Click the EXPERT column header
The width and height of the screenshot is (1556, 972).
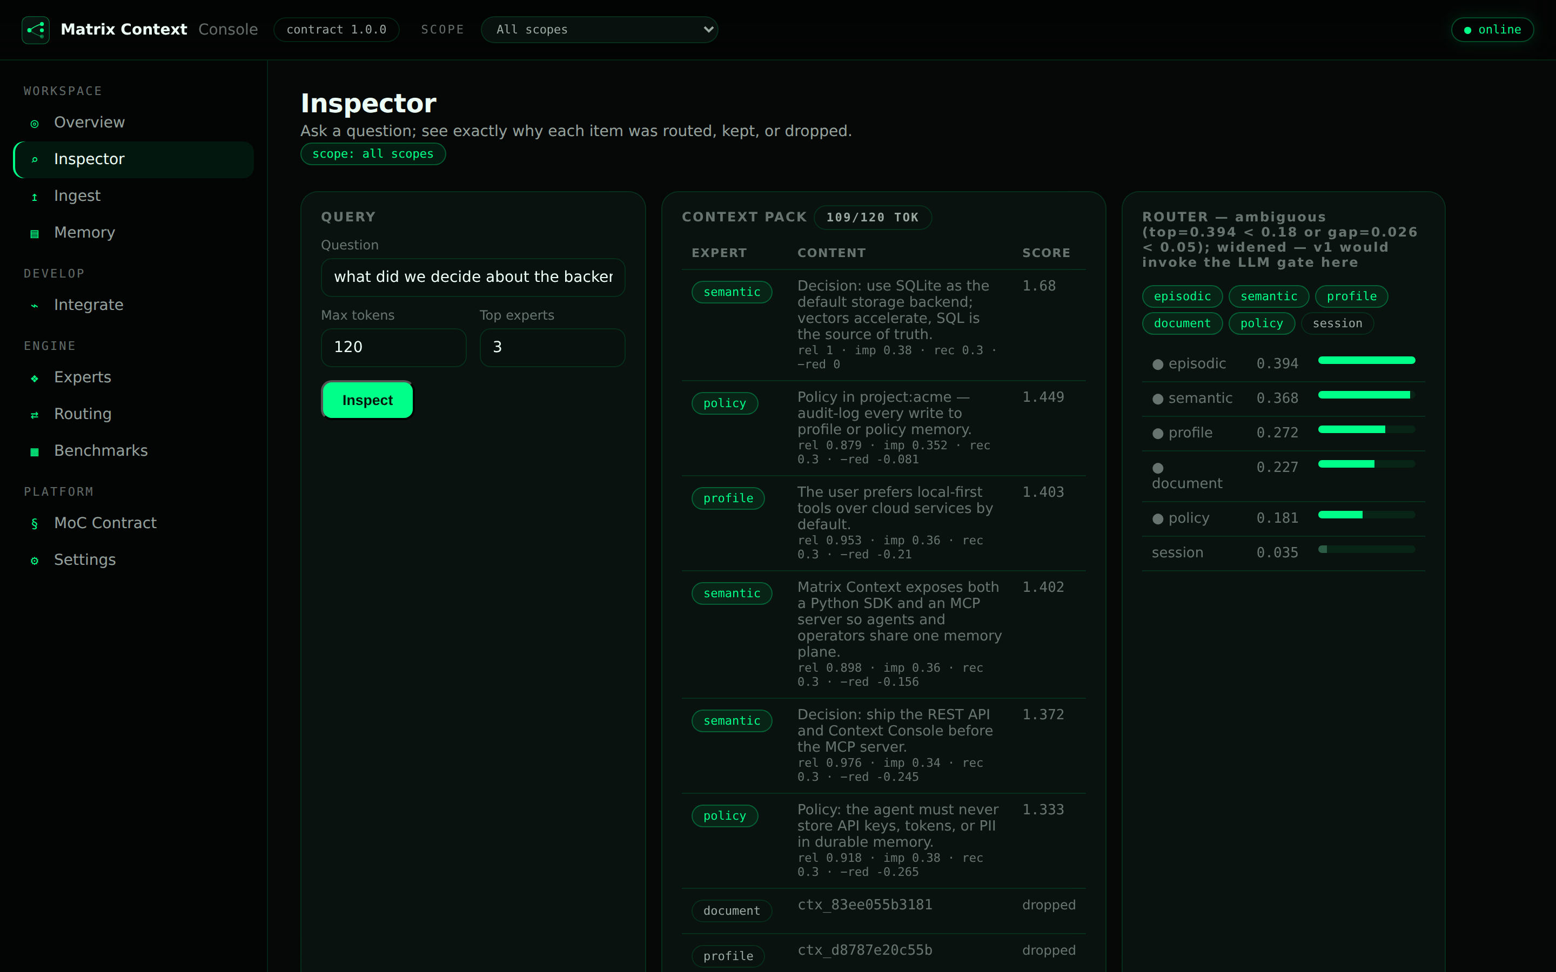(719, 253)
